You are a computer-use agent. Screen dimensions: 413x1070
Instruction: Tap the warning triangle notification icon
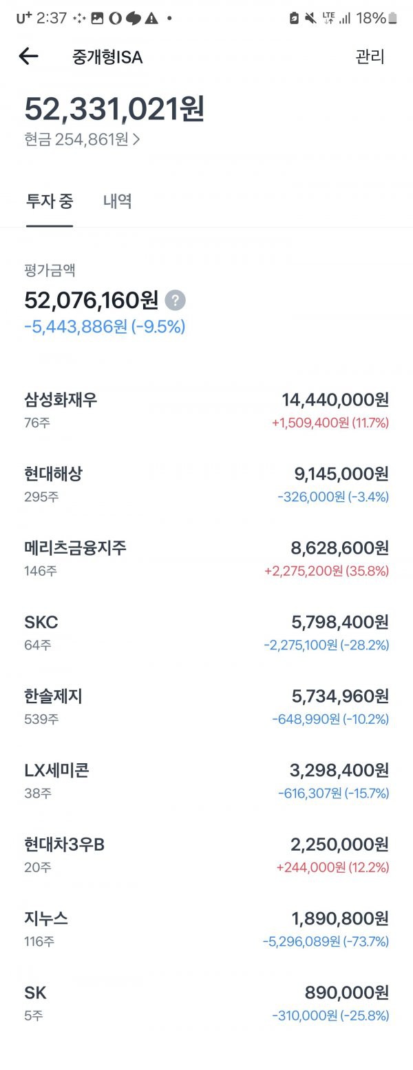tap(151, 19)
